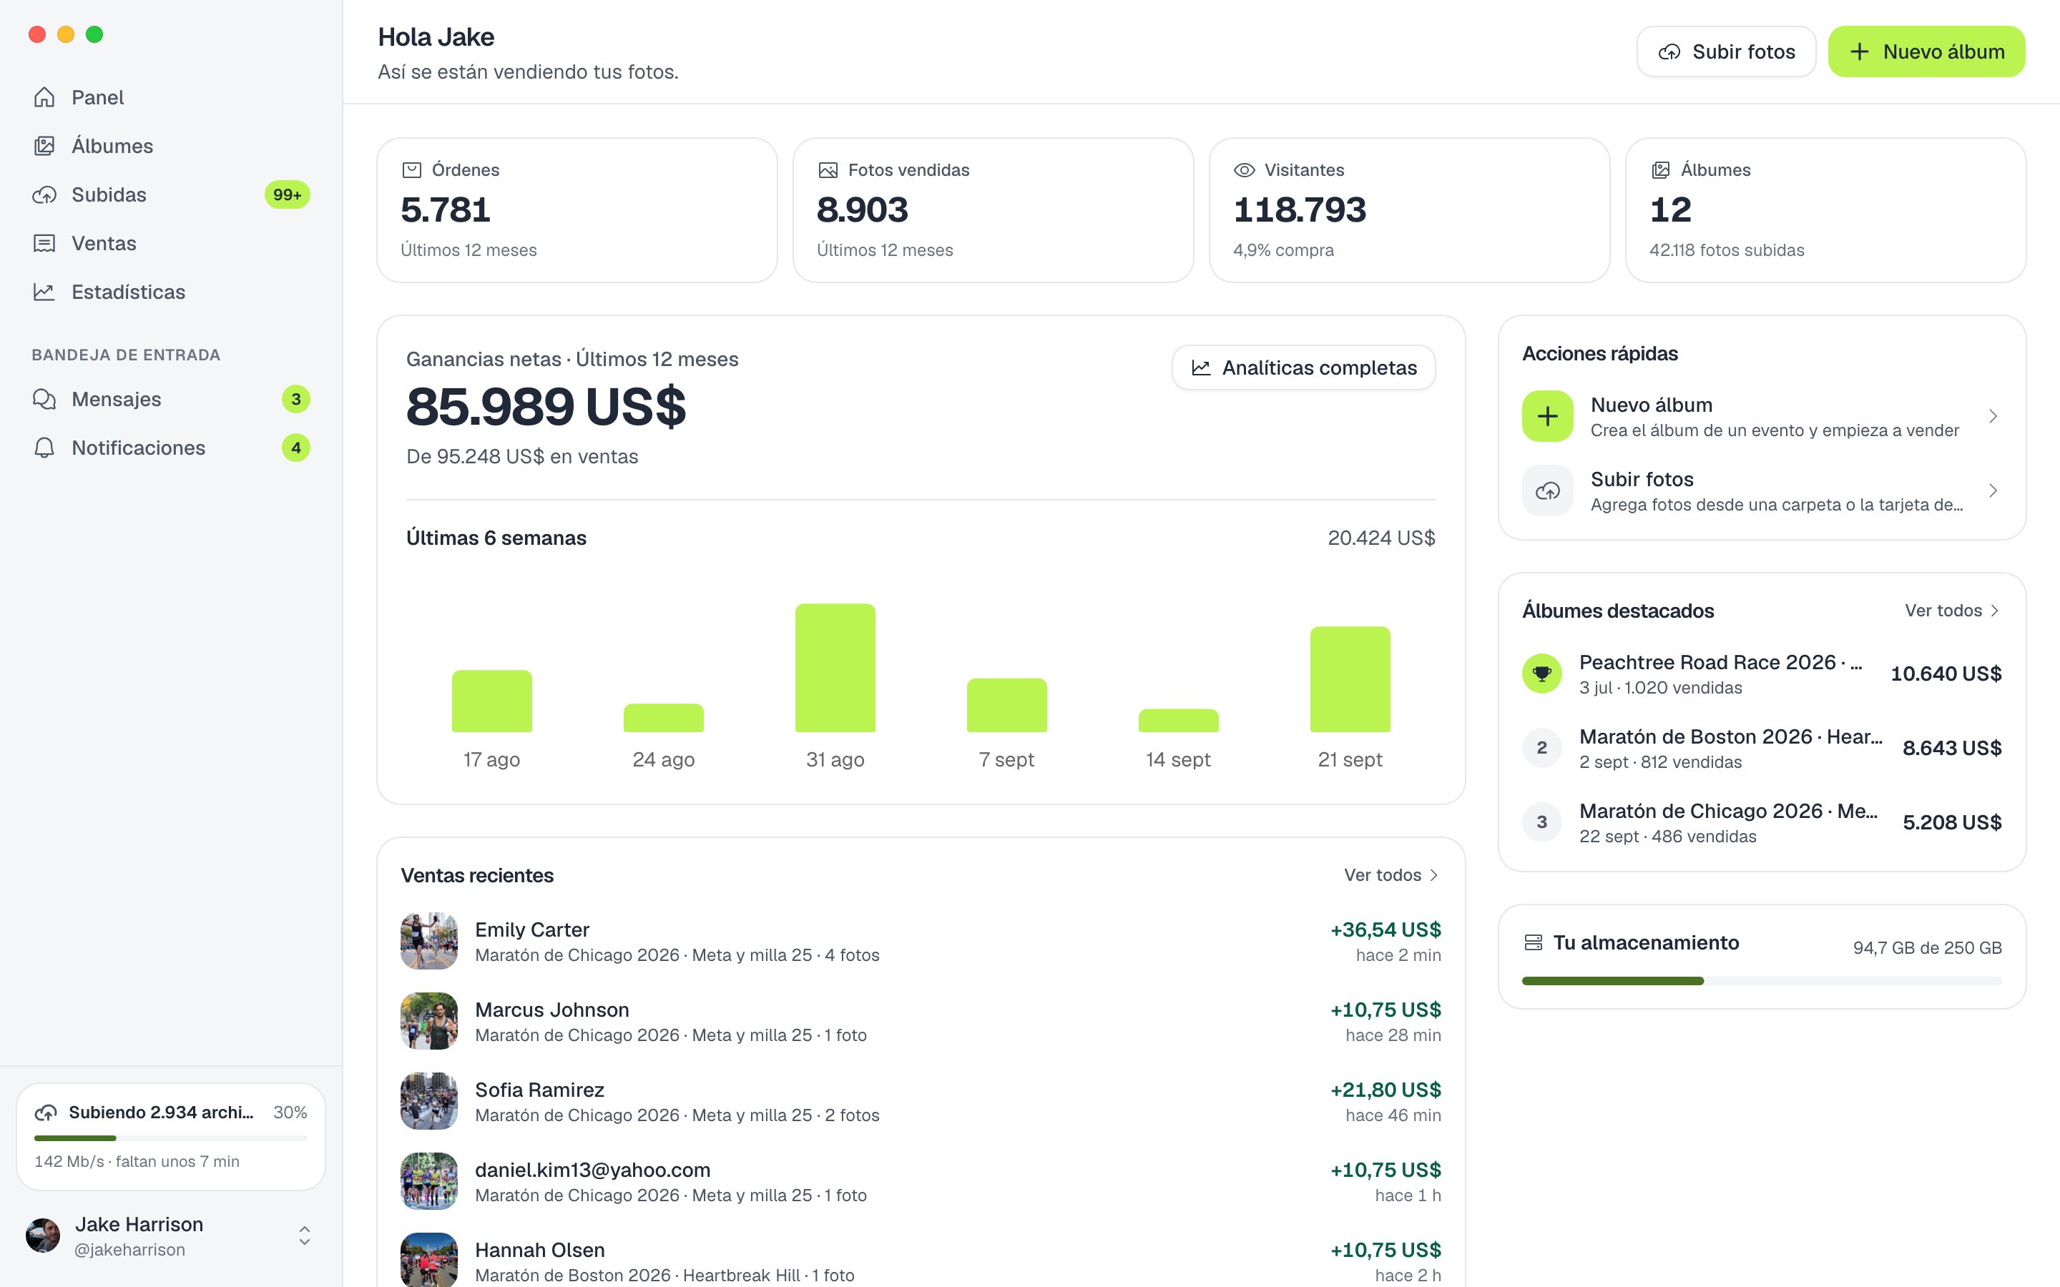
Task: Click the trophy icon for Peachtree Road Race
Action: click(x=1541, y=674)
